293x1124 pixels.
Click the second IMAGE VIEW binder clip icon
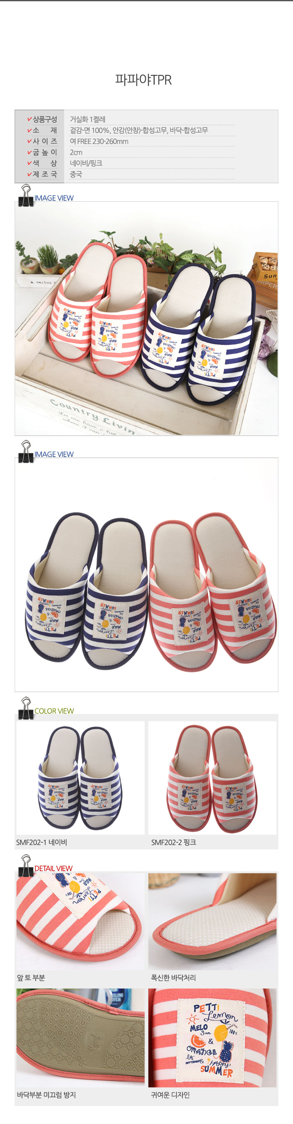(26, 451)
